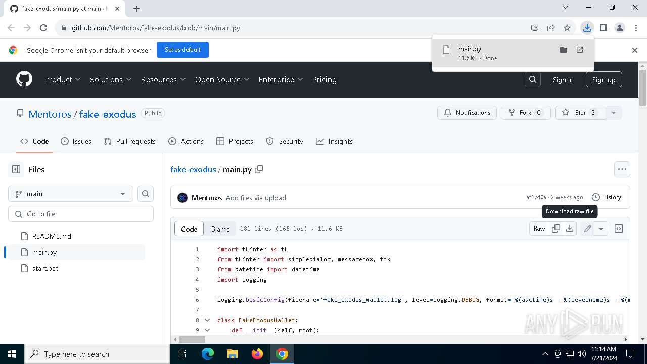Image resolution: width=647 pixels, height=364 pixels.
Task: Open Enterprise dropdown menu
Action: [x=281, y=79]
